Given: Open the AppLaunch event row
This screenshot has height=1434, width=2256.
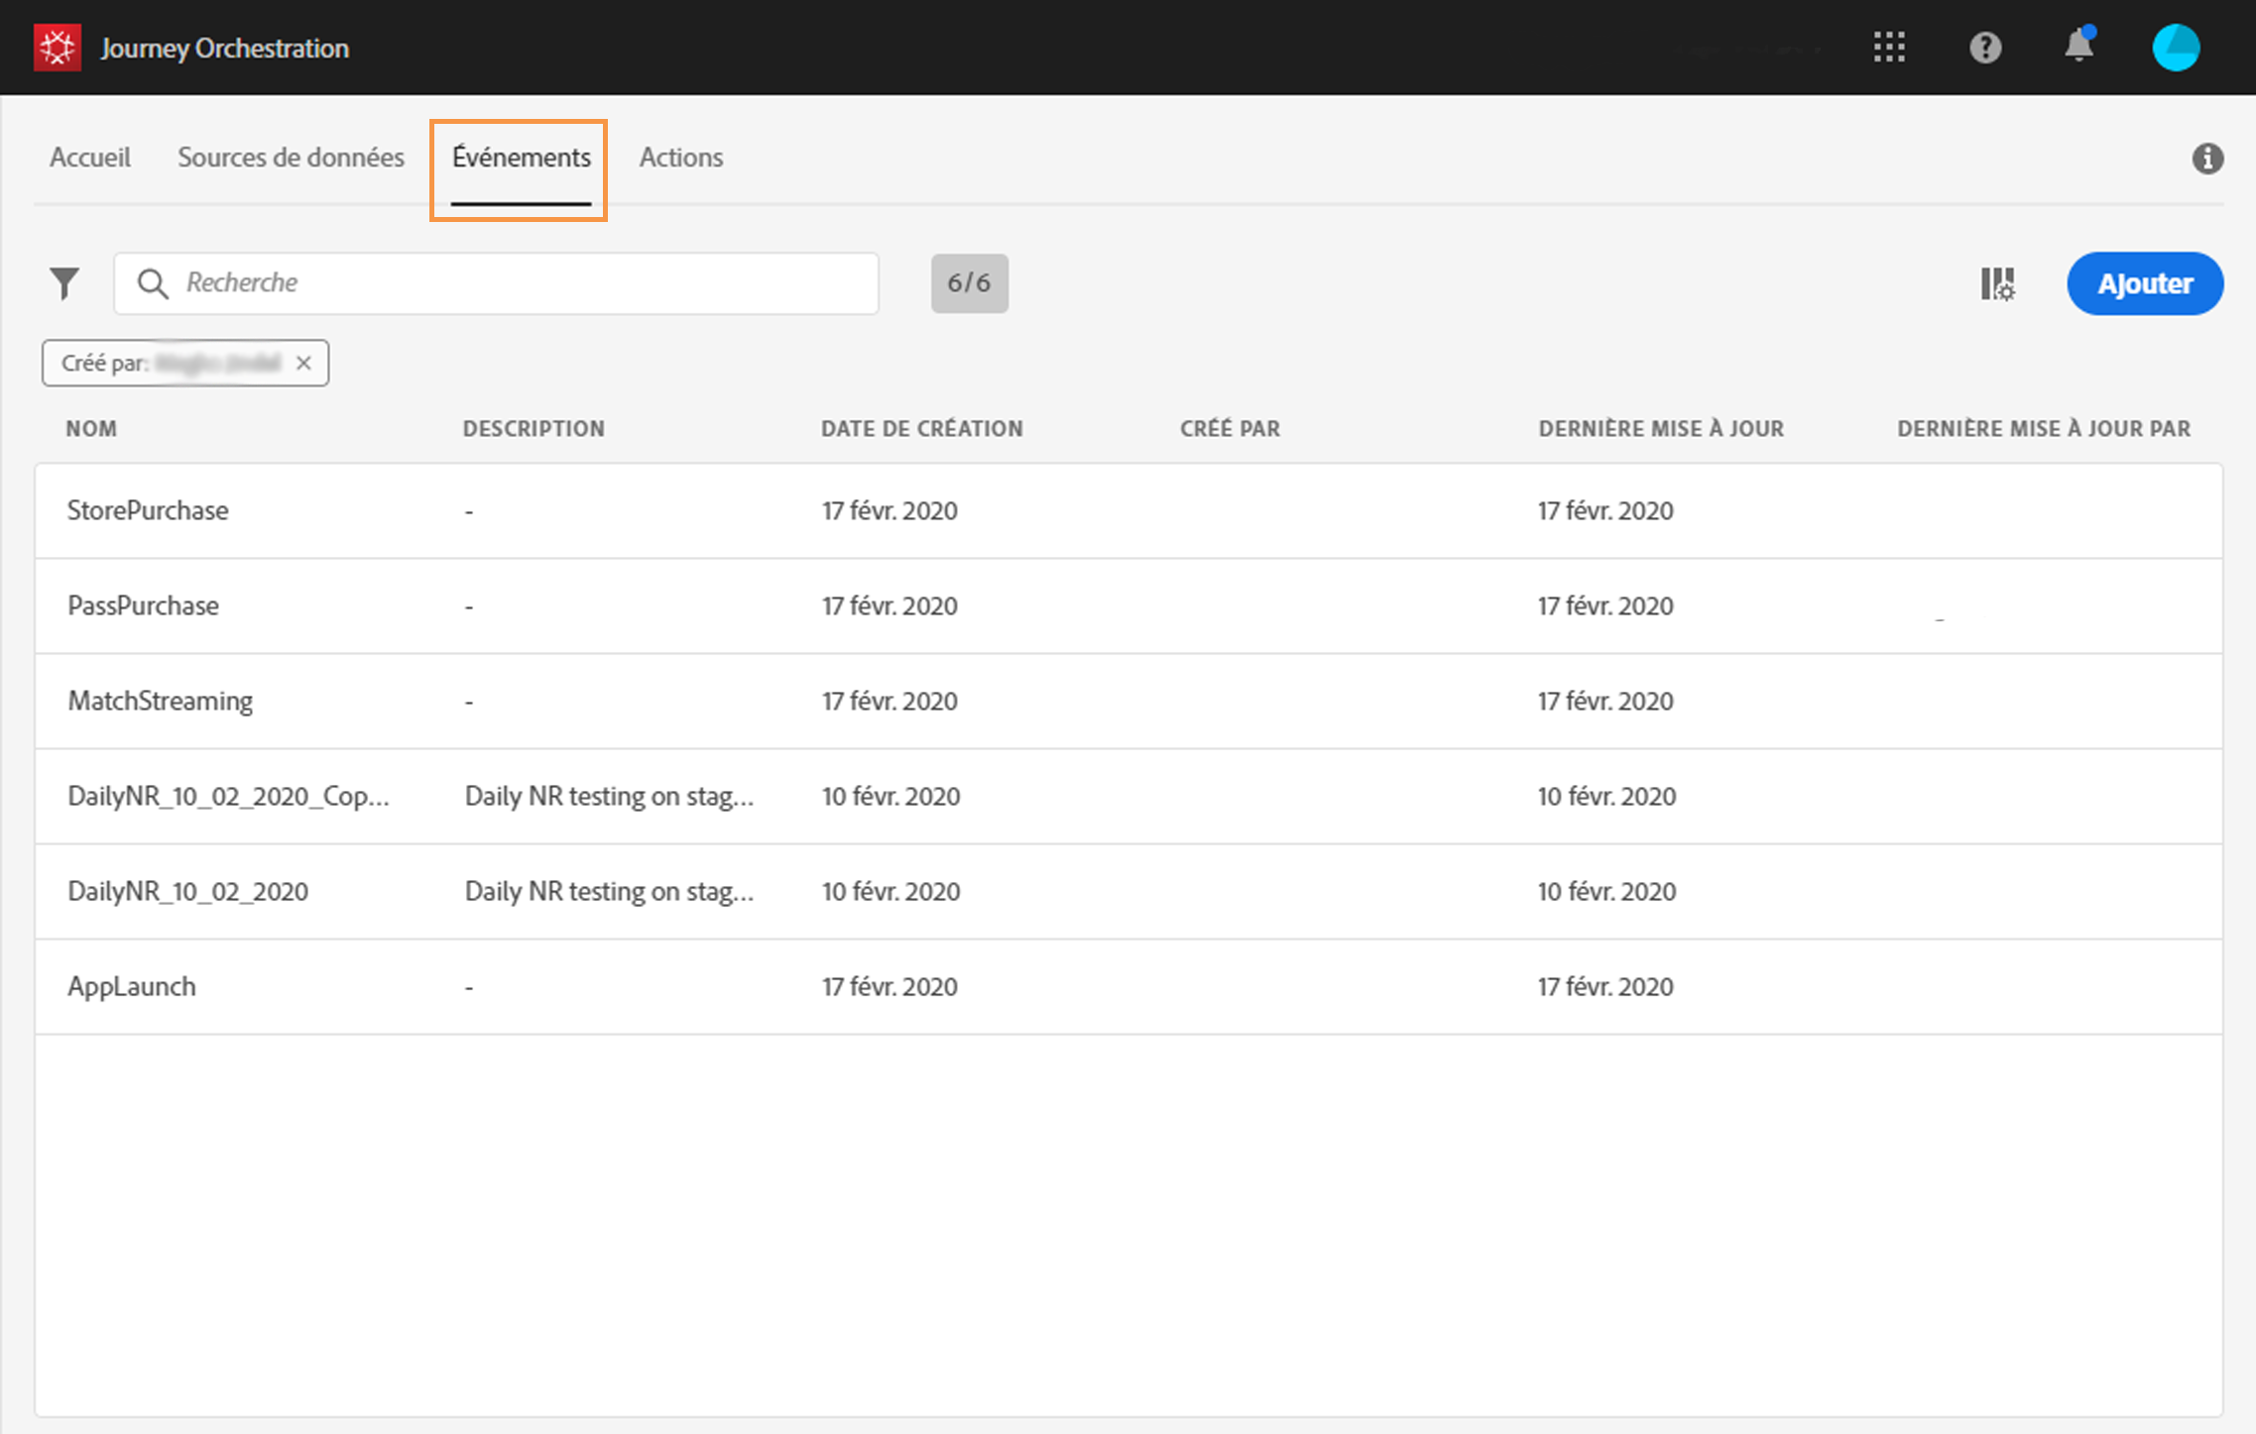Looking at the screenshot, I should 132,986.
